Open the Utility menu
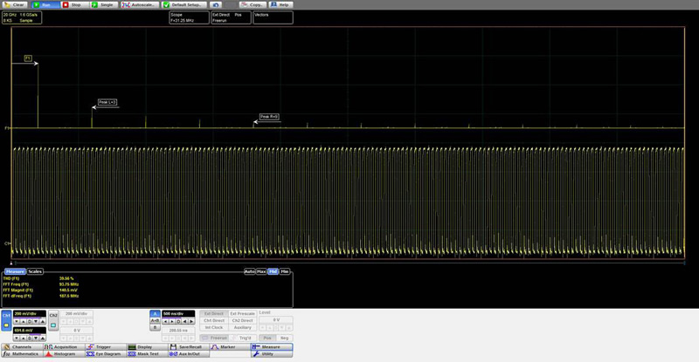699x362 pixels. (x=272, y=354)
